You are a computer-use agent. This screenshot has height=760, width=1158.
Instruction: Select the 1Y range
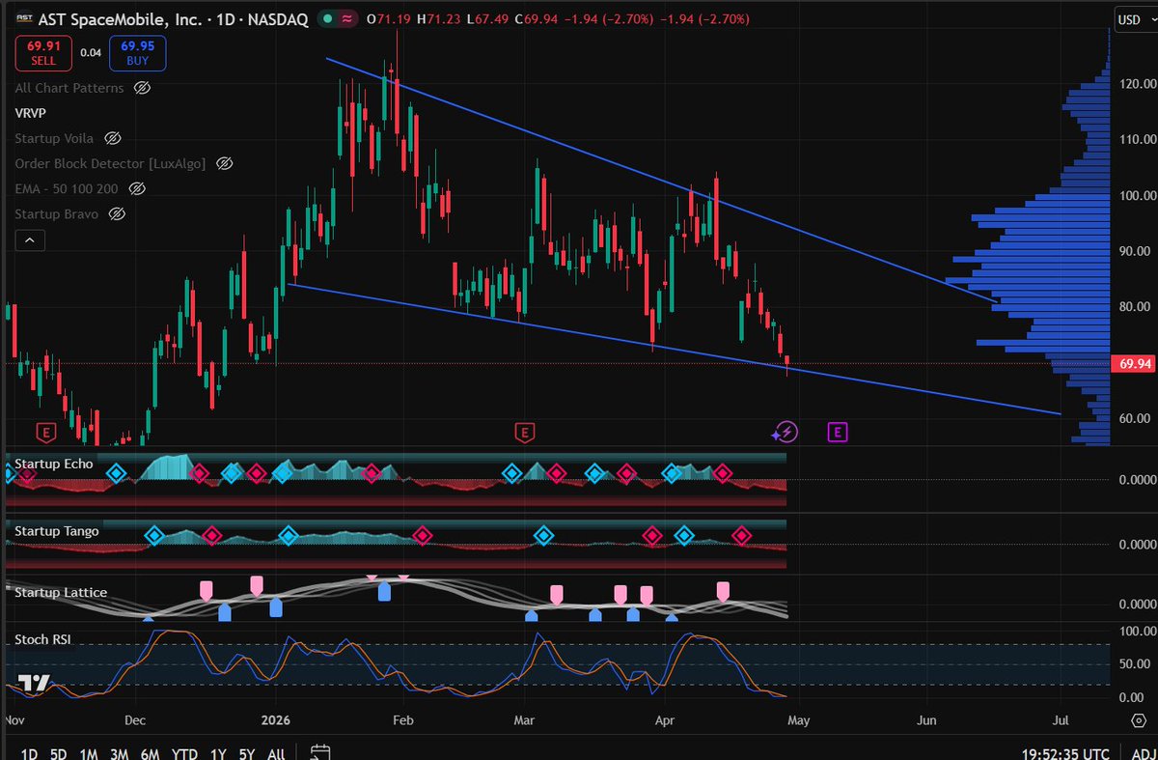(x=218, y=753)
